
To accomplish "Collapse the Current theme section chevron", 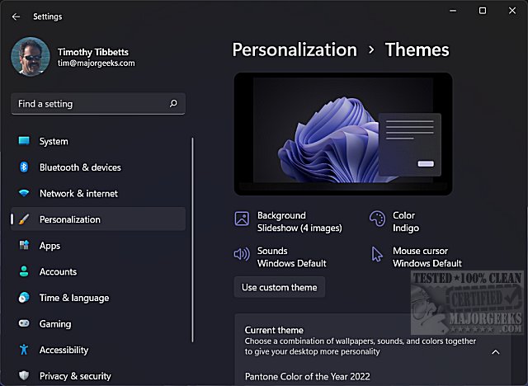I will click(495, 352).
